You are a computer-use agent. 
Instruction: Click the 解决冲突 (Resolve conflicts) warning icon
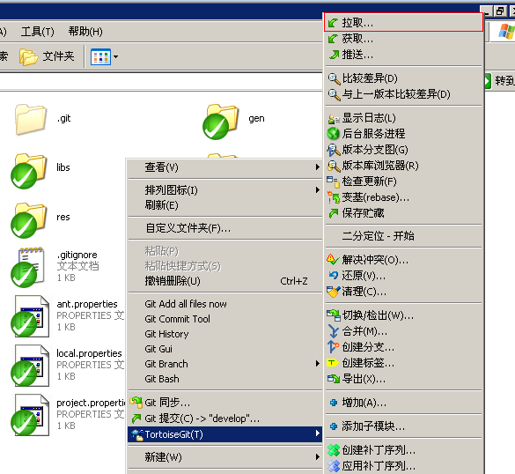(333, 260)
